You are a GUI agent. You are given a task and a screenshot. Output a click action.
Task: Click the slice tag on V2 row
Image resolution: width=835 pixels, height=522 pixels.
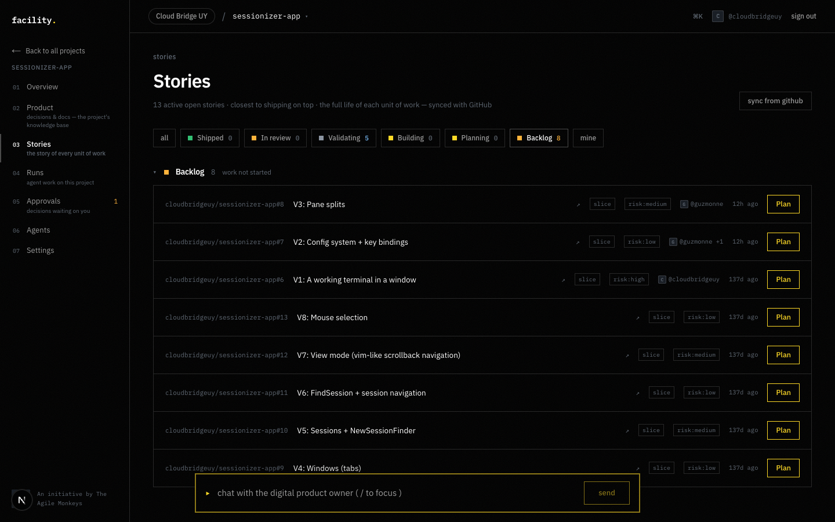[602, 242]
